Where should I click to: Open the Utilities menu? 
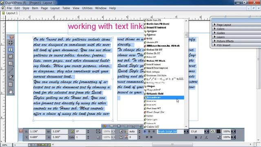coord(87,8)
